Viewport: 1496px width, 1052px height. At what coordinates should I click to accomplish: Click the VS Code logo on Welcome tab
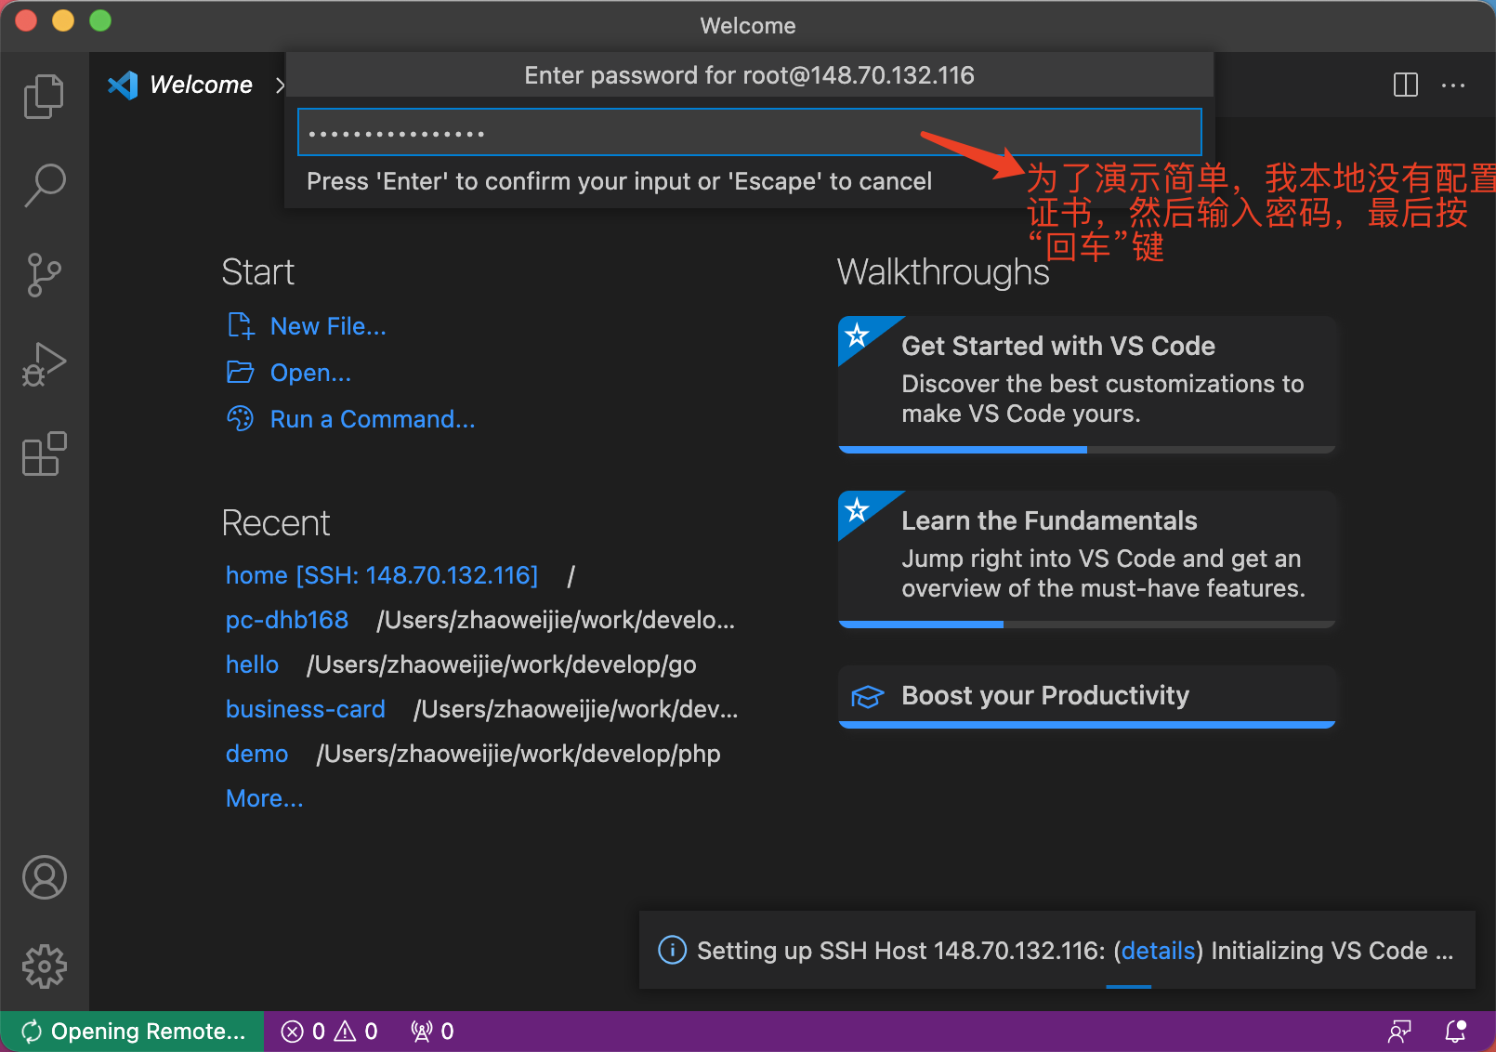(x=123, y=85)
